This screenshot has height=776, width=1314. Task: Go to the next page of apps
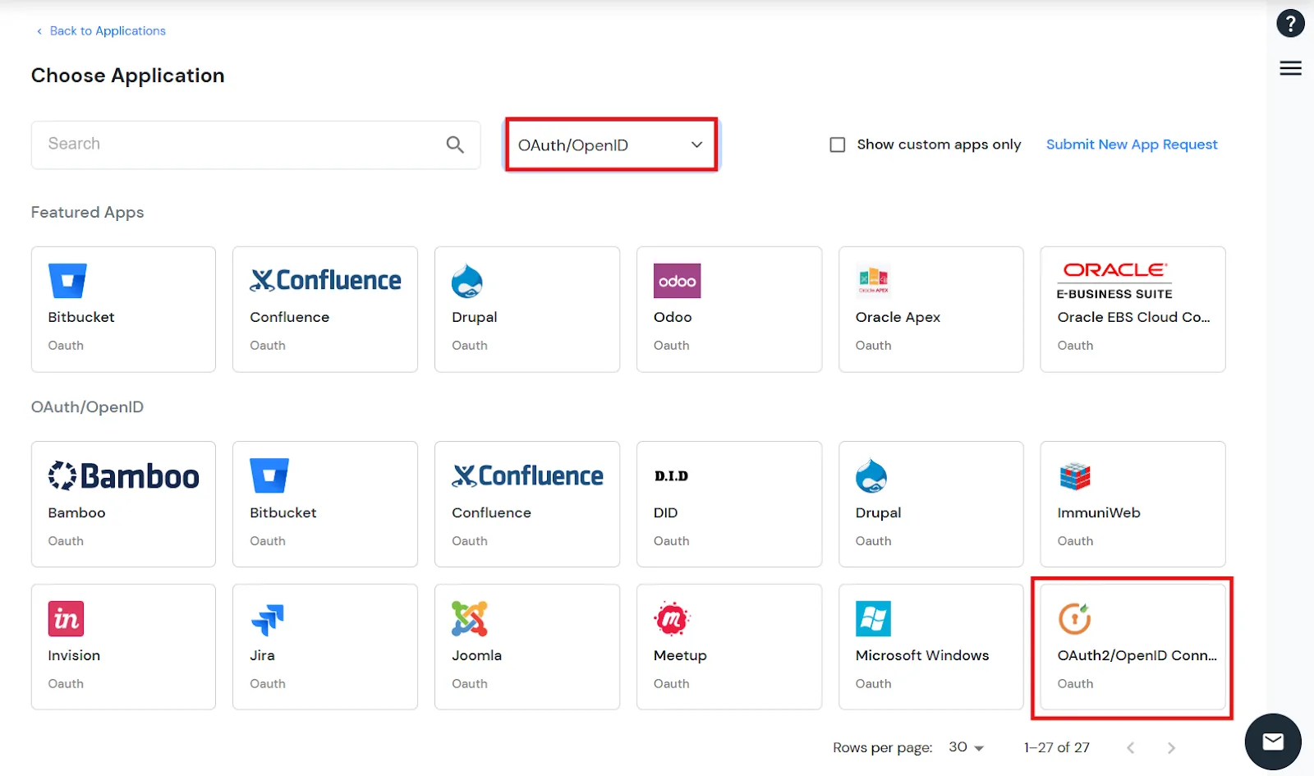1172,747
